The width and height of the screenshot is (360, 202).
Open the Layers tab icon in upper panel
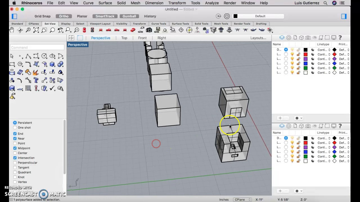point(282,38)
